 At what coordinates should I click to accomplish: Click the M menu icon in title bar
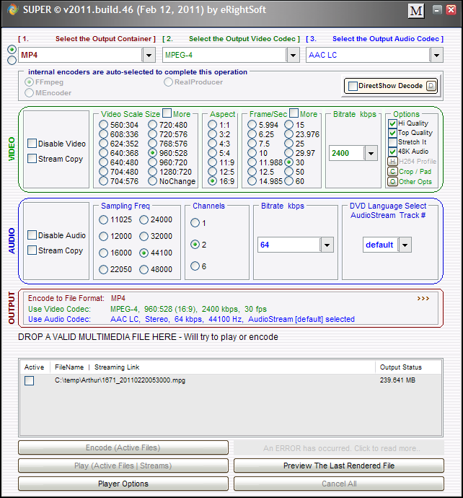pyautogui.click(x=416, y=11)
